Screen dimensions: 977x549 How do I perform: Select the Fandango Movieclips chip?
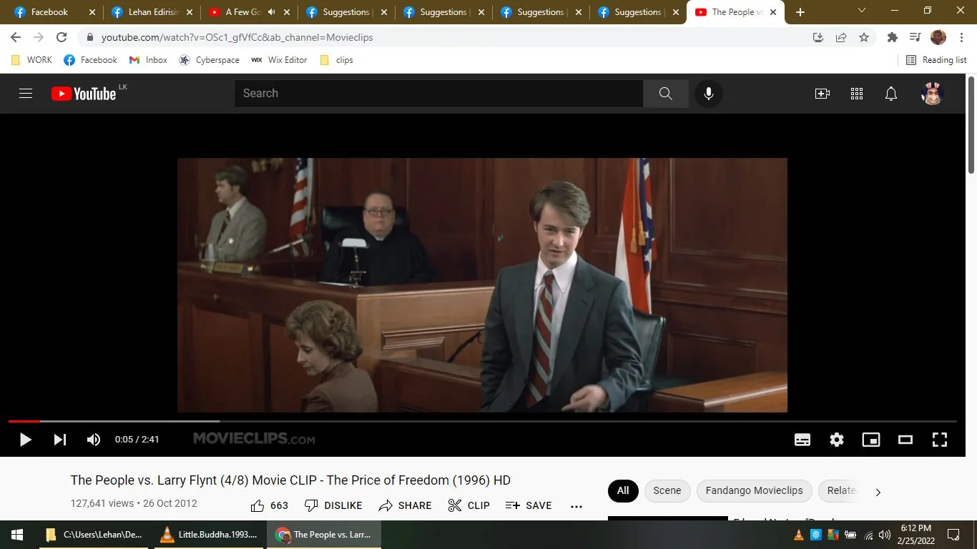pyautogui.click(x=755, y=491)
